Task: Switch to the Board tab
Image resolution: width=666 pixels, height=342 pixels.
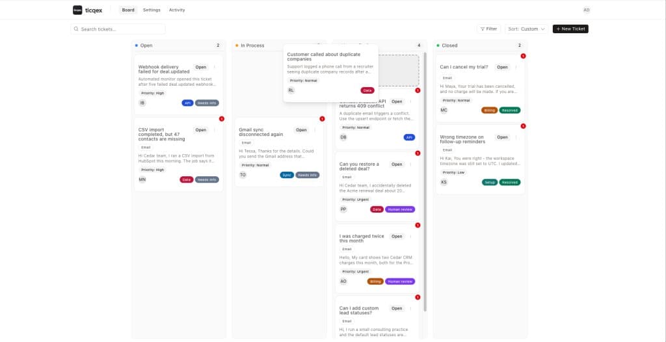Action: (128, 10)
